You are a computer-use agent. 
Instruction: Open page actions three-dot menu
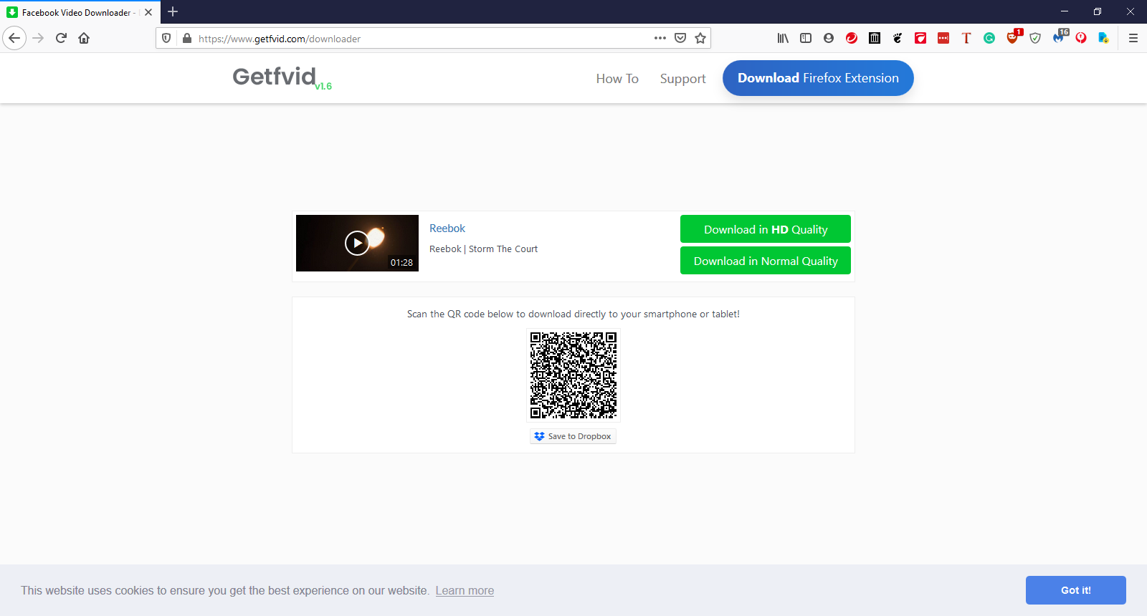[x=660, y=38]
